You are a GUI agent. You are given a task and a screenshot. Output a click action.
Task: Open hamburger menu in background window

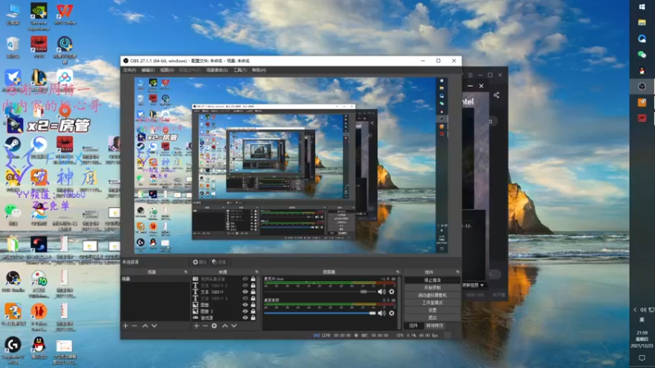(470, 75)
